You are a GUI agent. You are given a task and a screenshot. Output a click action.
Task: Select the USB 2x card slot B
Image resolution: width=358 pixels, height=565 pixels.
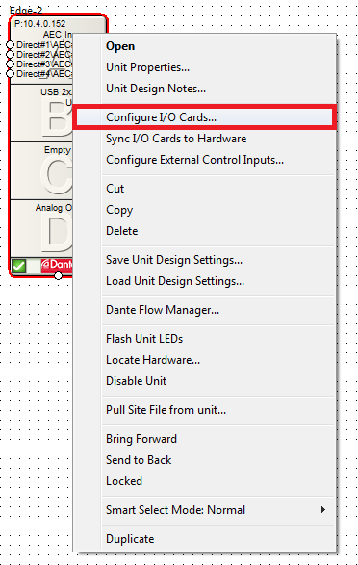41,114
